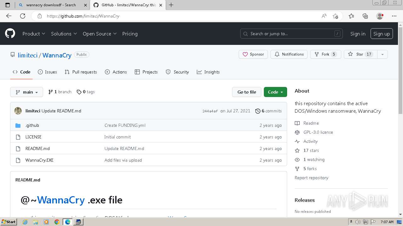
Task: Fork the repository with Fork button
Action: click(326, 54)
